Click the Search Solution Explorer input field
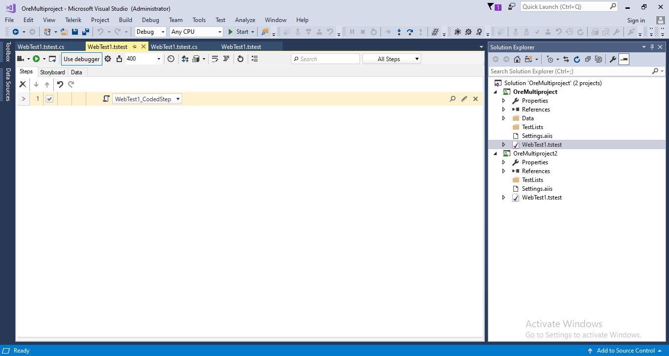669x356 pixels. (x=570, y=71)
